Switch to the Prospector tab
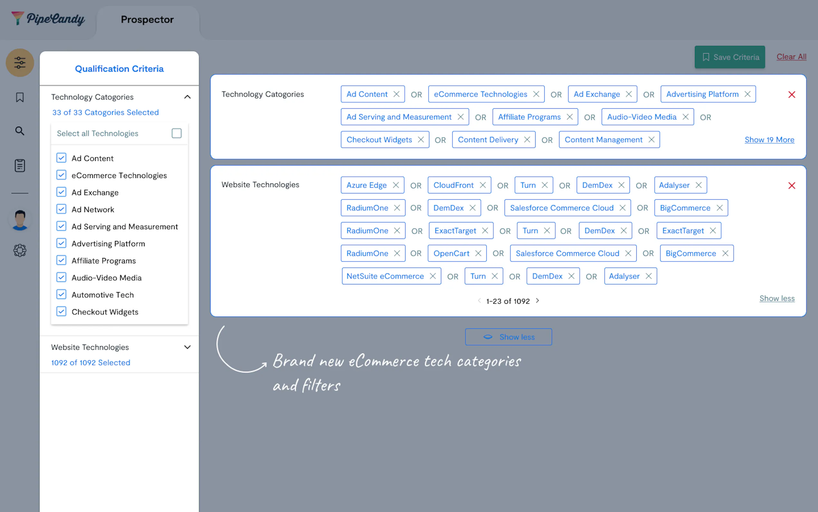Screen dimensions: 818x512 click(147, 20)
